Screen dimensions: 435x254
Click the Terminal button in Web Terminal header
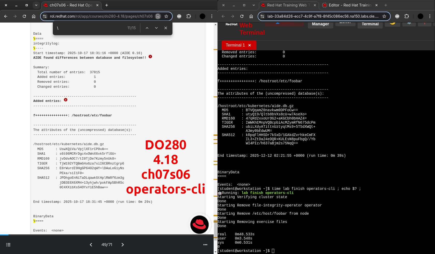[x=370, y=24]
